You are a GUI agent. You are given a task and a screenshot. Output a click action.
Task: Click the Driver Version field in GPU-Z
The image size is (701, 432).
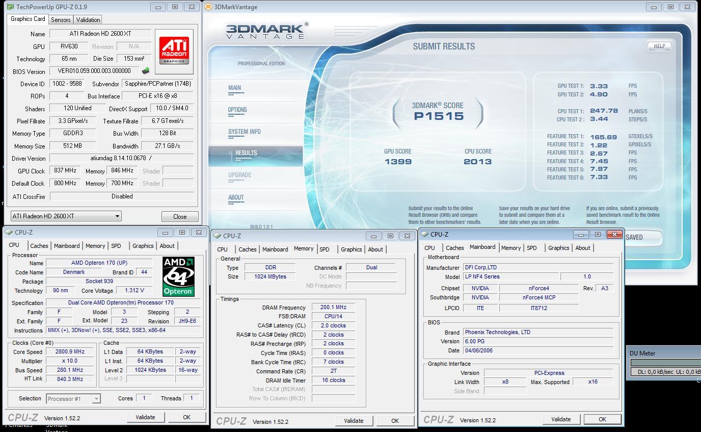122,158
